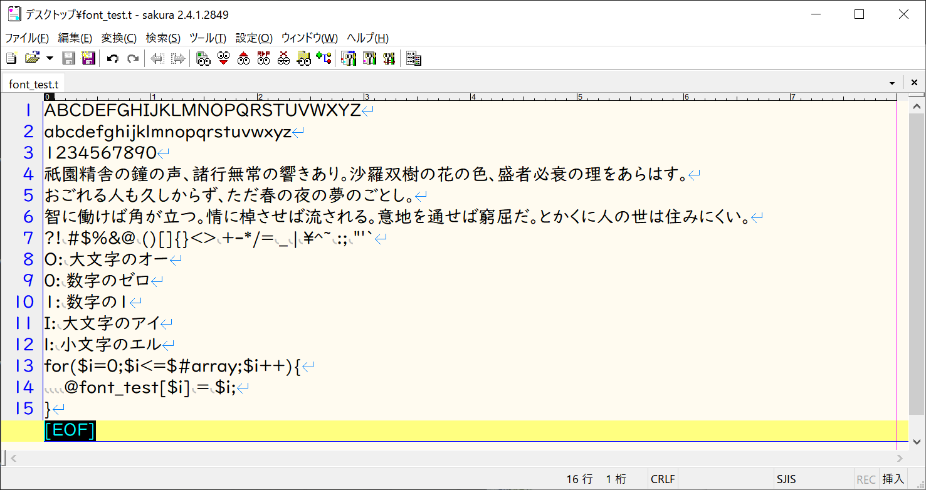
Task: Open the 検索(S) menu
Action: pyautogui.click(x=163, y=38)
